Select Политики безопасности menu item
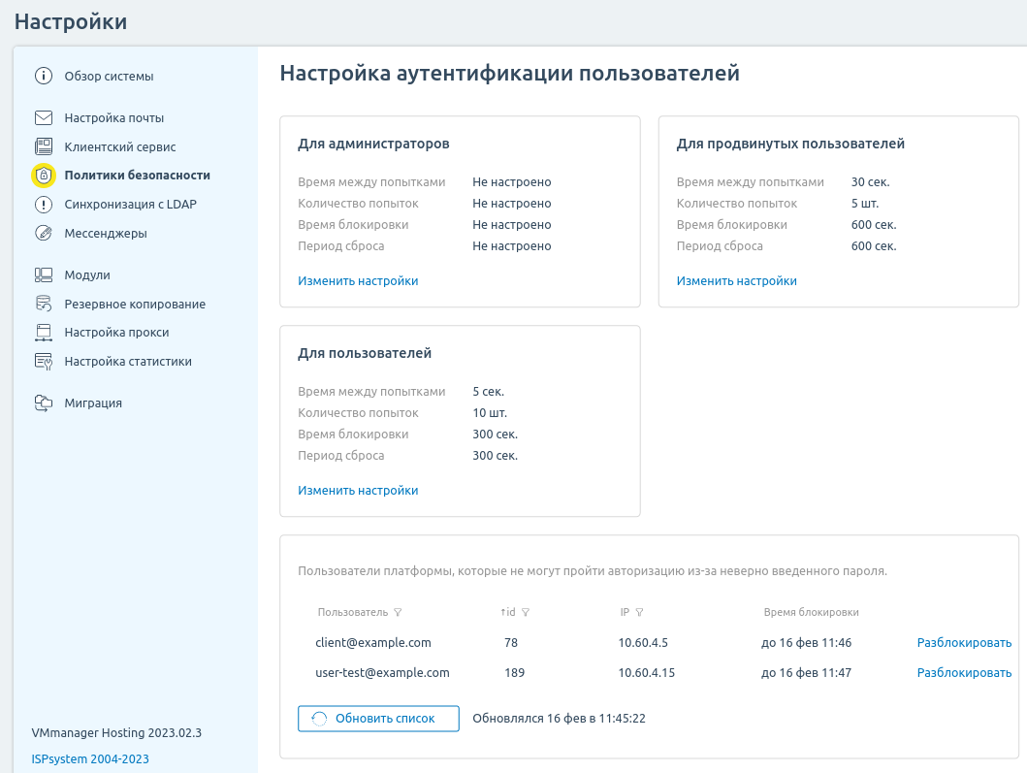 137,175
